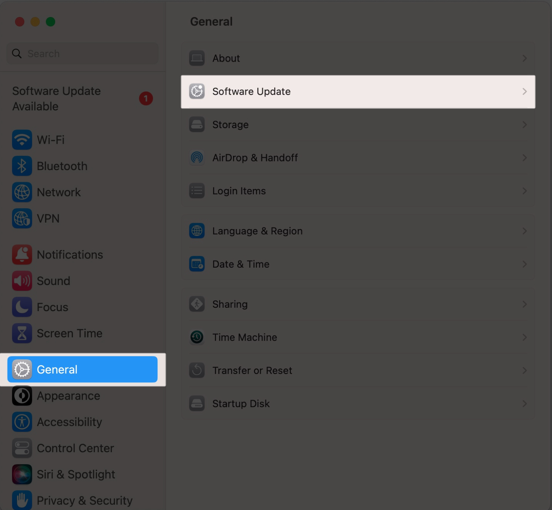Expand the About row chevron

coord(524,59)
